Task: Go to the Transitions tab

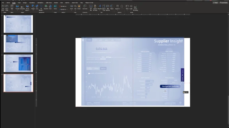Action: coord(32,3)
